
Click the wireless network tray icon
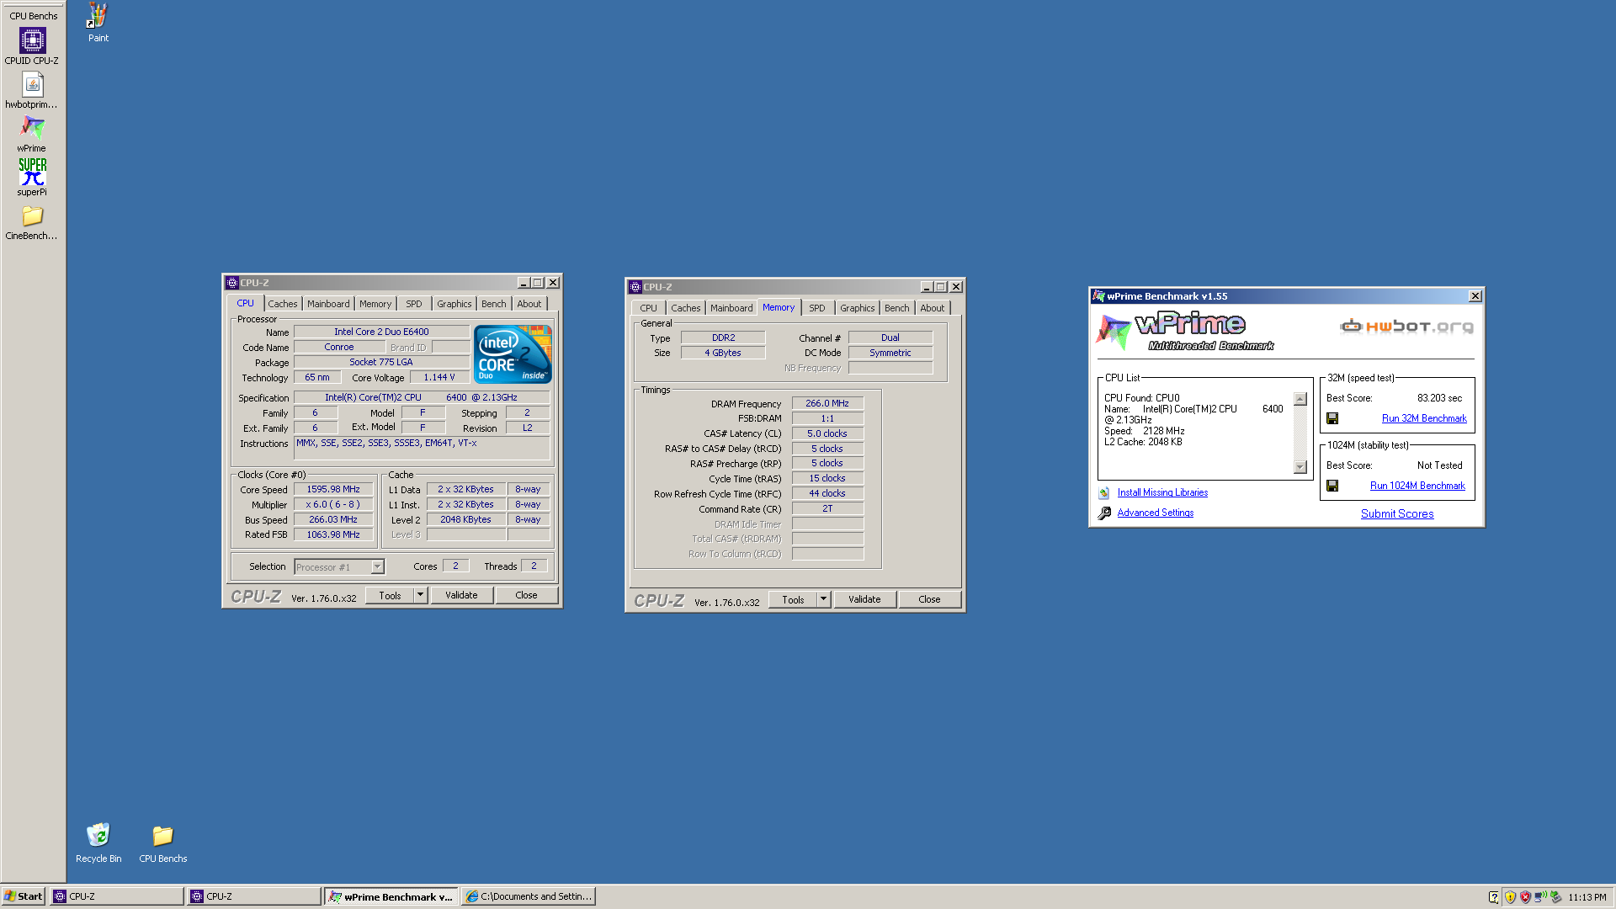(x=1540, y=897)
